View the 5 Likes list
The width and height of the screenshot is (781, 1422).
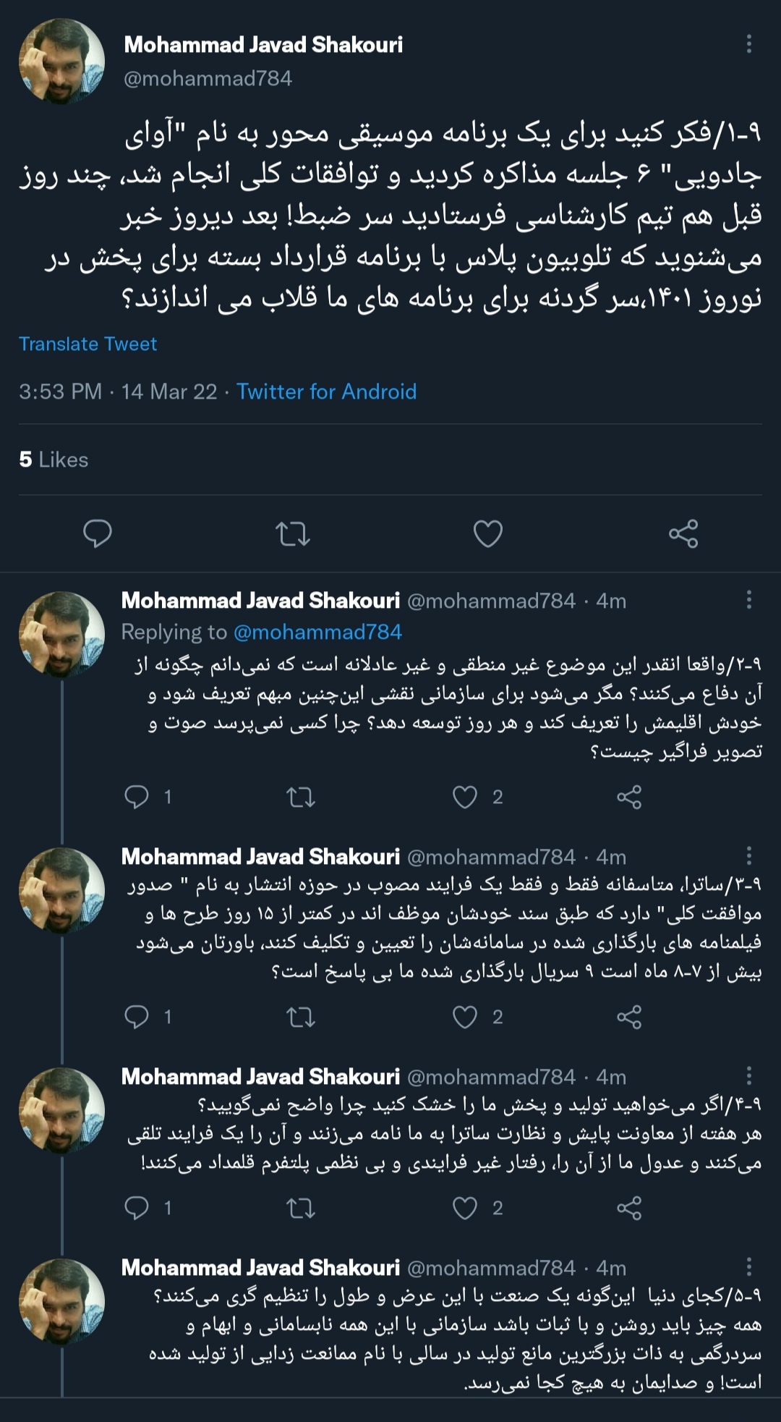(54, 460)
